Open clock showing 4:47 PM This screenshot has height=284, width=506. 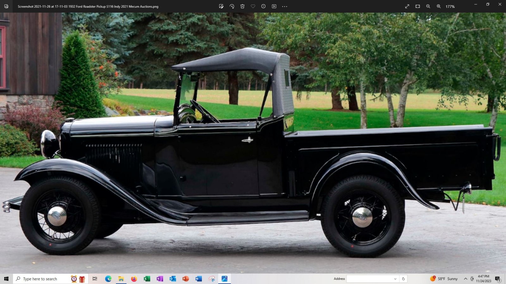tap(484, 279)
